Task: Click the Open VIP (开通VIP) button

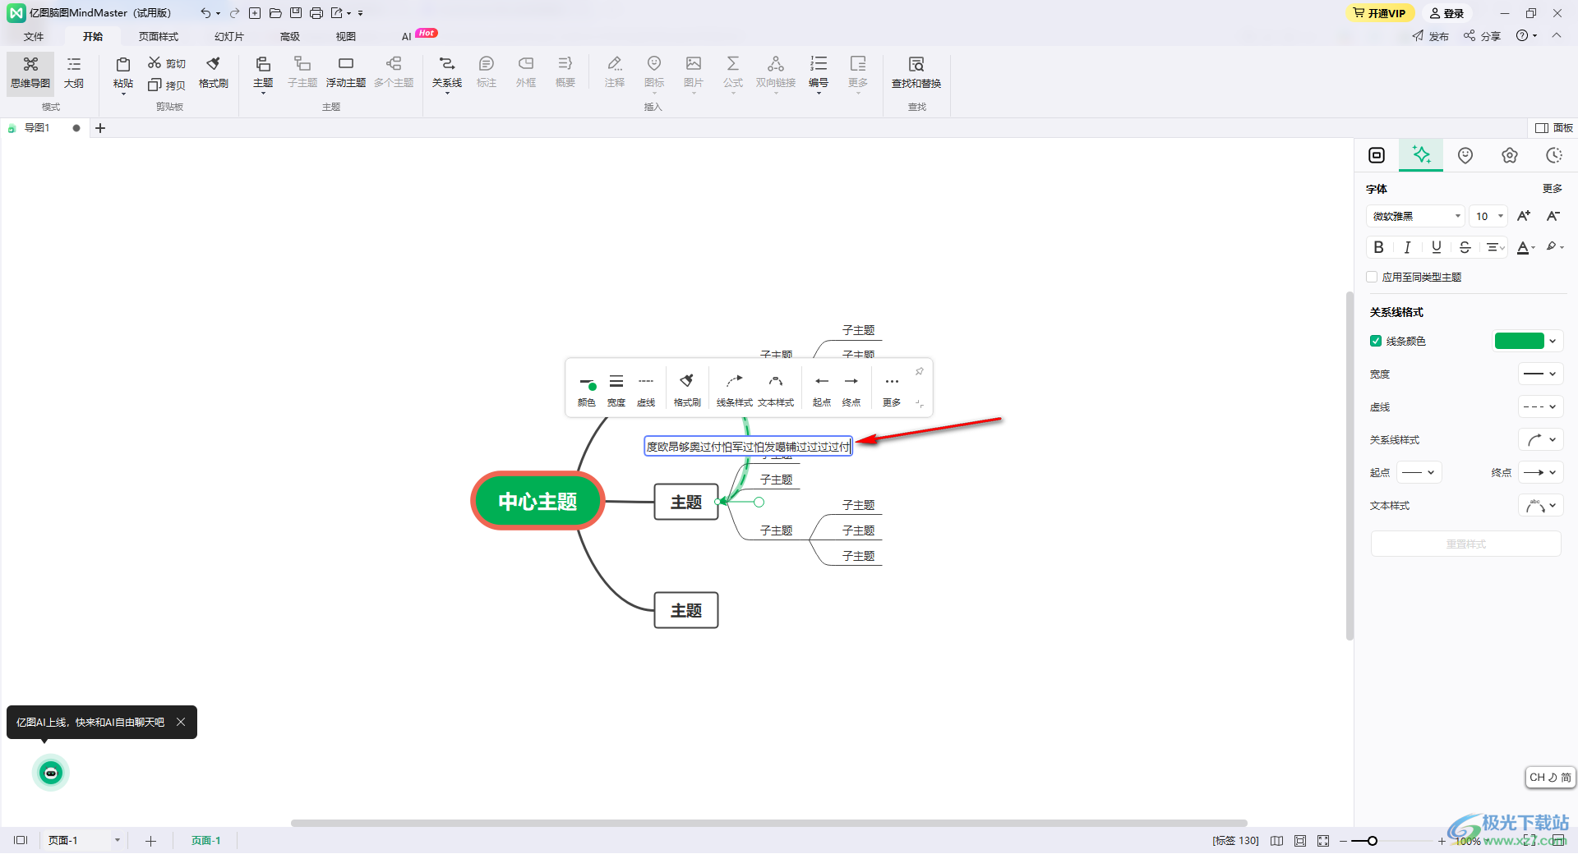Action: pos(1380,13)
